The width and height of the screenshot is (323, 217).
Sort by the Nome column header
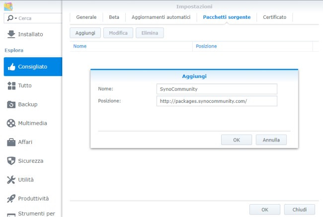(x=131, y=46)
